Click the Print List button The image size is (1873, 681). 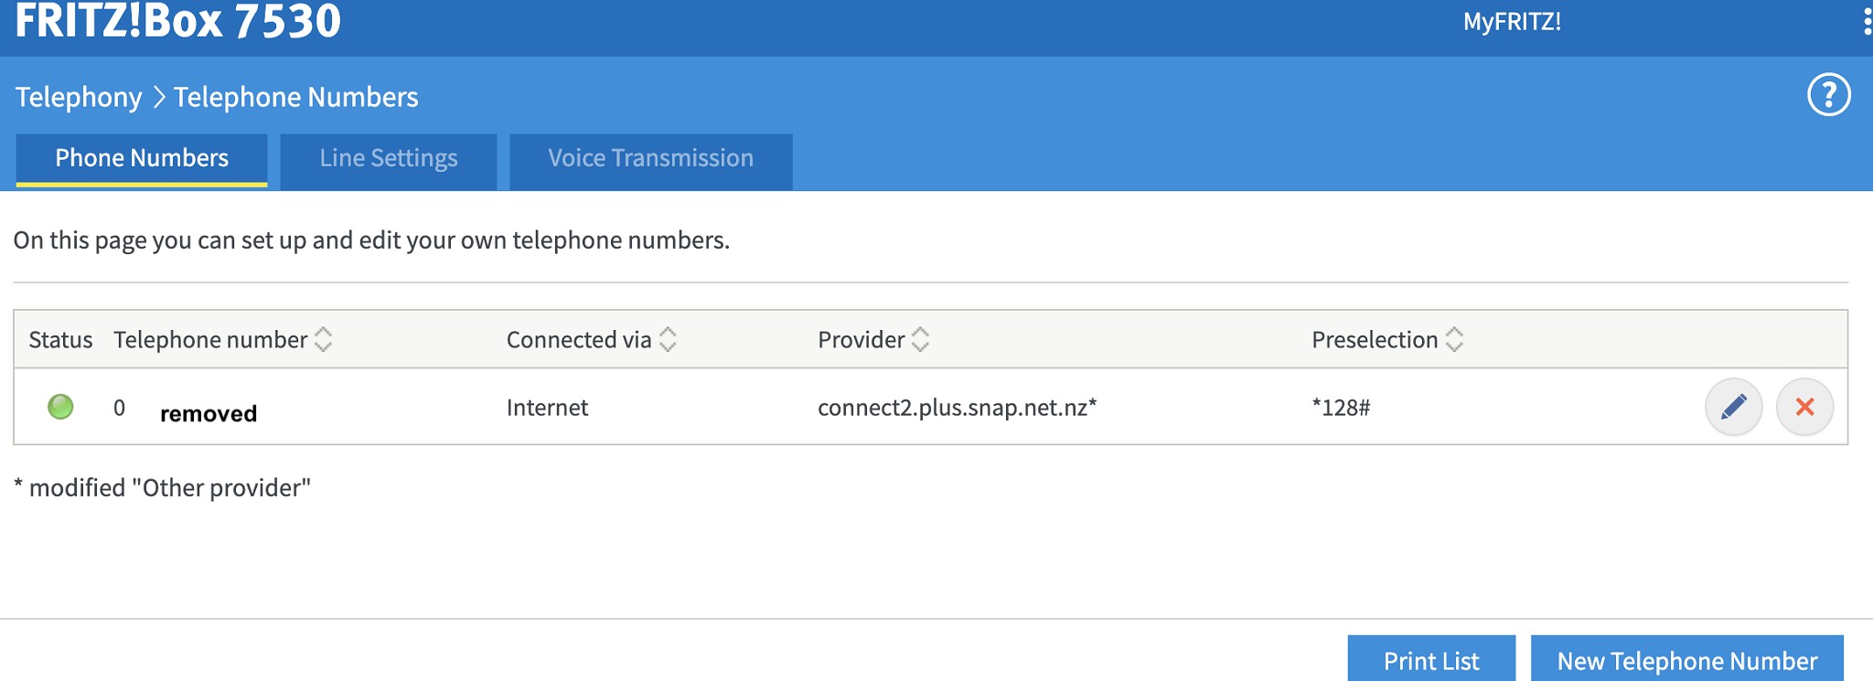(1431, 660)
